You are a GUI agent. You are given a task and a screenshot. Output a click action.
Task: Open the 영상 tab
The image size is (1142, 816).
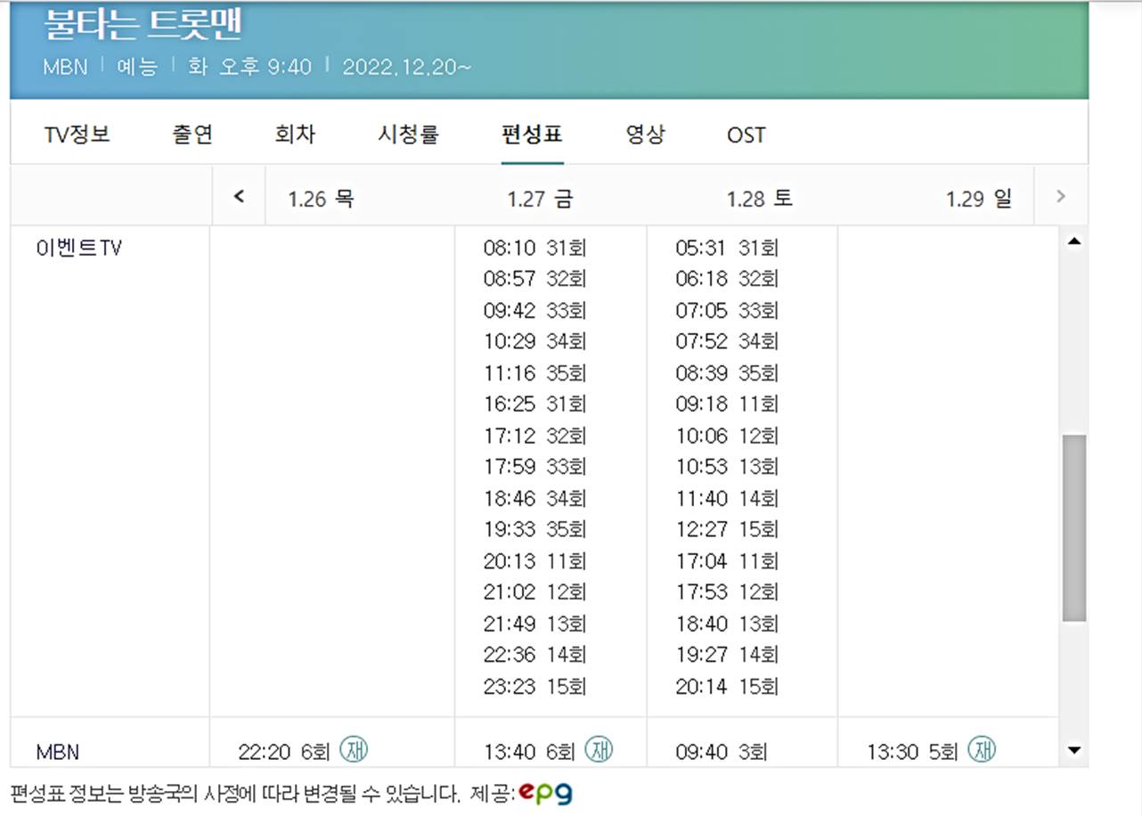[644, 135]
